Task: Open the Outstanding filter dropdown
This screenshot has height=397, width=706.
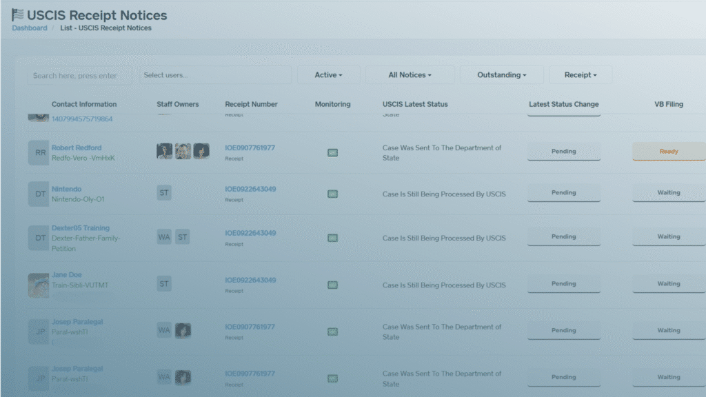Action: 501,75
